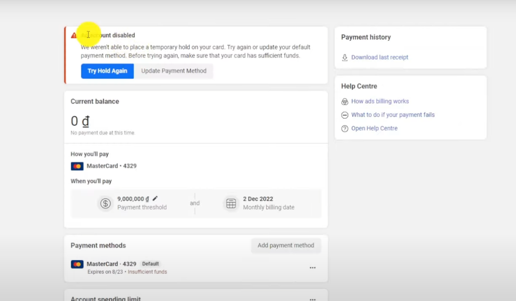The width and height of the screenshot is (516, 301).
Task: Click the monthly billing calendar icon
Action: 231,203
